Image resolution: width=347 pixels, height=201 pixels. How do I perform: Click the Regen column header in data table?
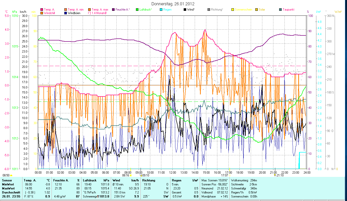coord(176,180)
